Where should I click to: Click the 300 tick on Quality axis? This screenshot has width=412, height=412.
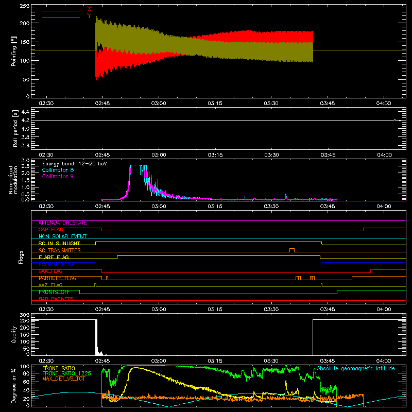[25, 315]
